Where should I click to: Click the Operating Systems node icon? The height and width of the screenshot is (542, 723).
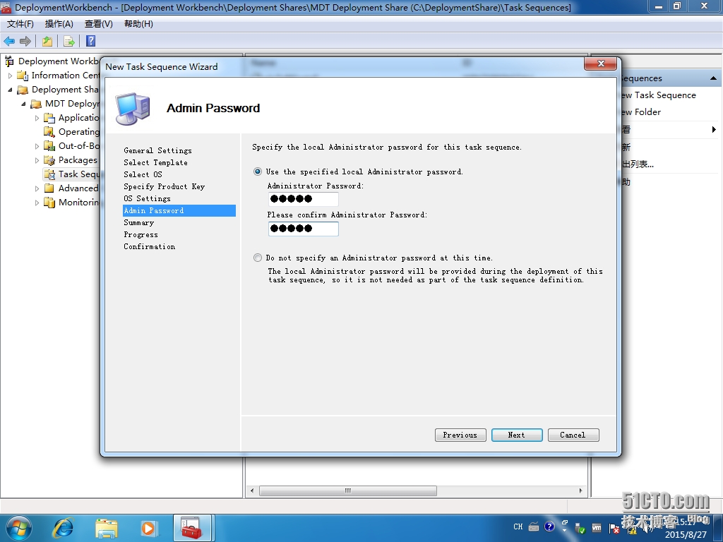tap(49, 132)
